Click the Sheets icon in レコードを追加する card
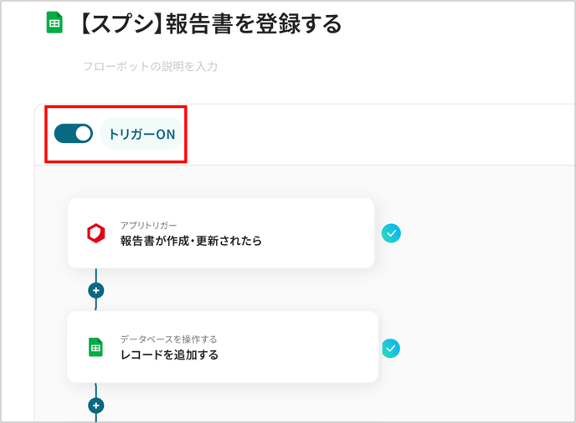 point(96,347)
